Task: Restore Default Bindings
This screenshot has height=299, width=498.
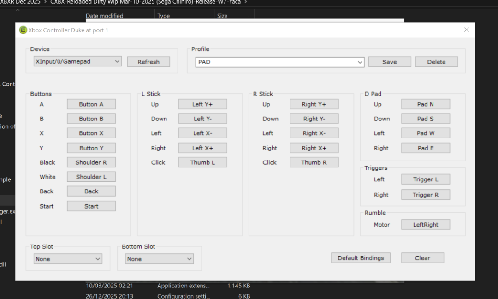Action: point(361,258)
